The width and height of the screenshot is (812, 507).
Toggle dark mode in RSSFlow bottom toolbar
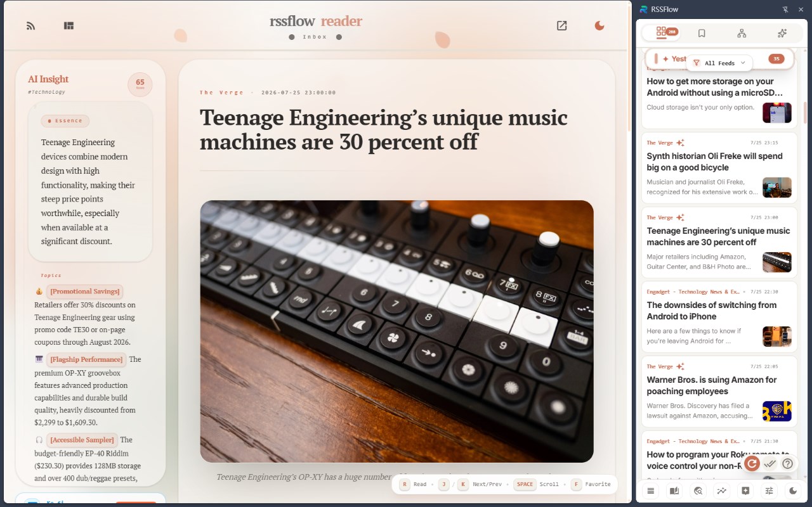click(x=793, y=491)
